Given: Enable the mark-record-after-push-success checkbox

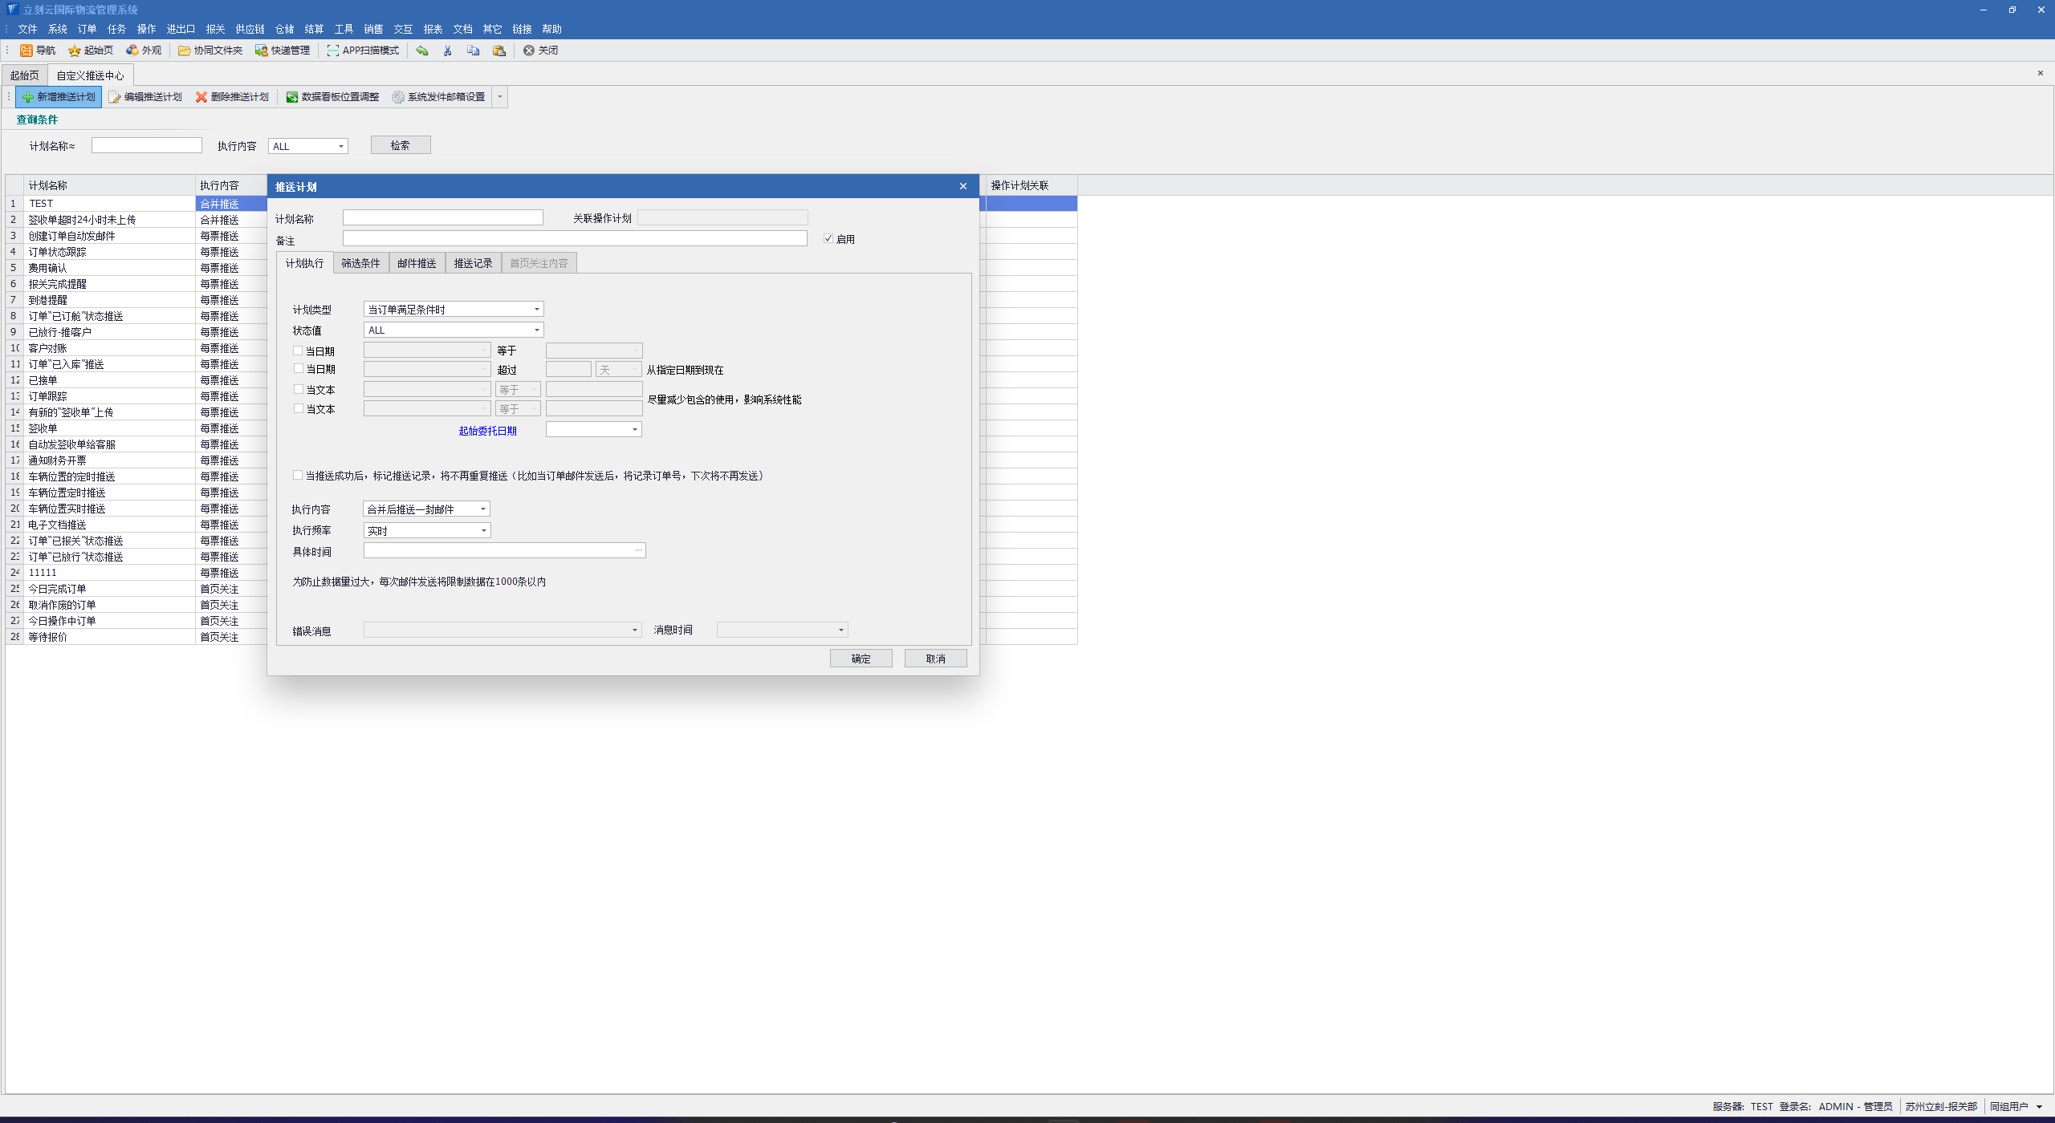Looking at the screenshot, I should [298, 476].
